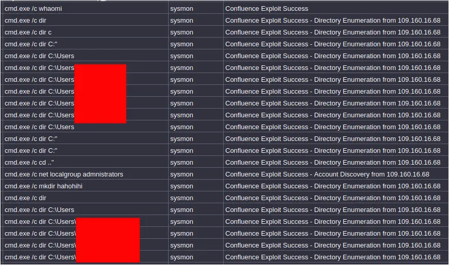
Task: Click sysmon in the mkdir hahohihi row
Action: (182, 186)
